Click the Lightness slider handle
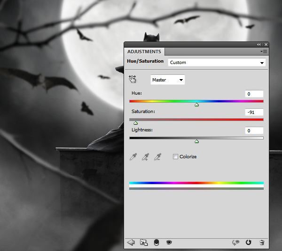The image size is (282, 251). pyautogui.click(x=196, y=141)
